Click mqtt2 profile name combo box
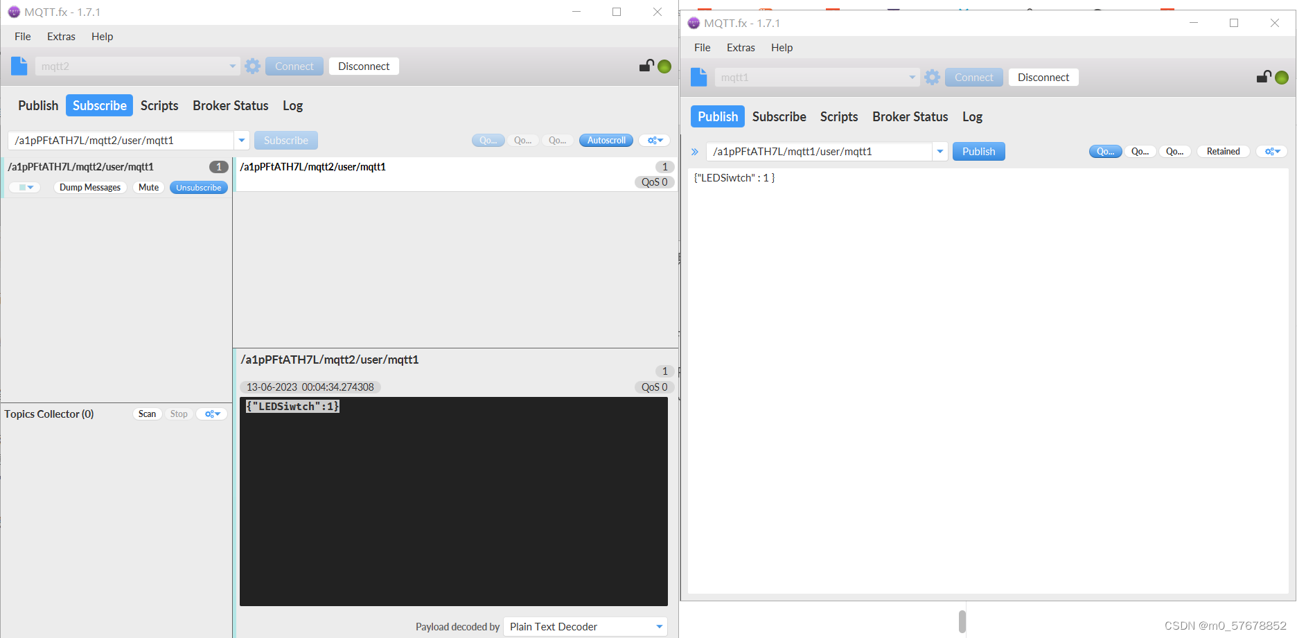 click(137, 67)
